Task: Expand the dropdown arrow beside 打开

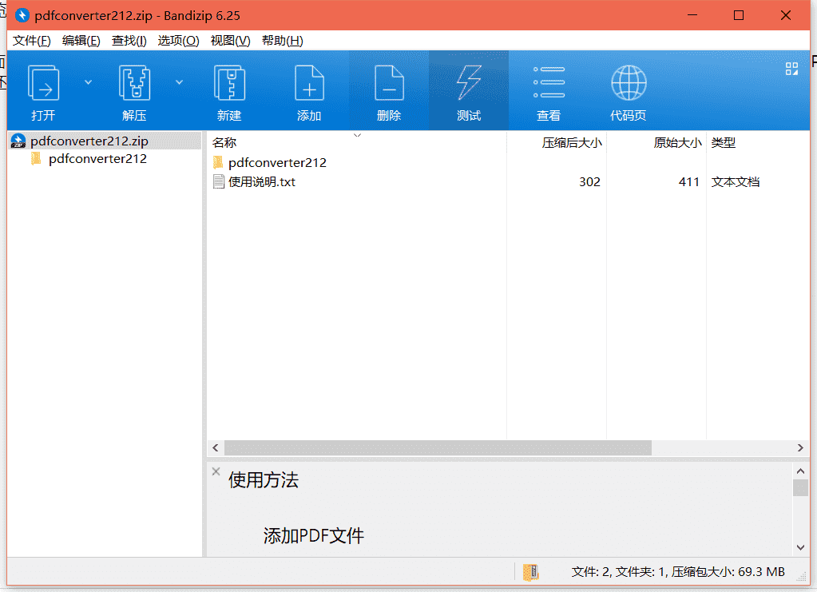Action: (88, 82)
